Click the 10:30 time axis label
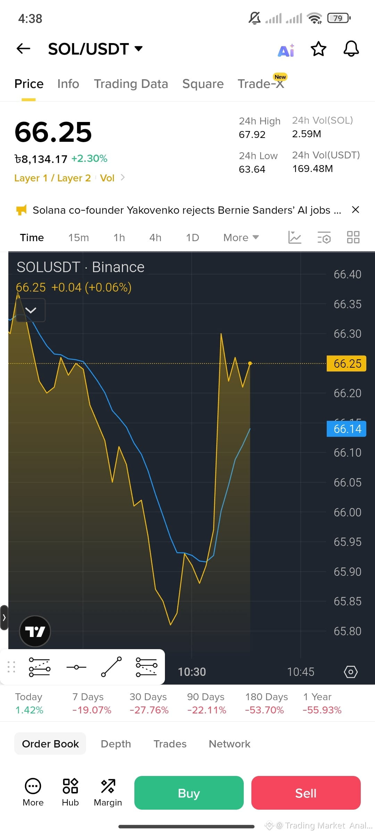375x834 pixels. pyautogui.click(x=192, y=672)
